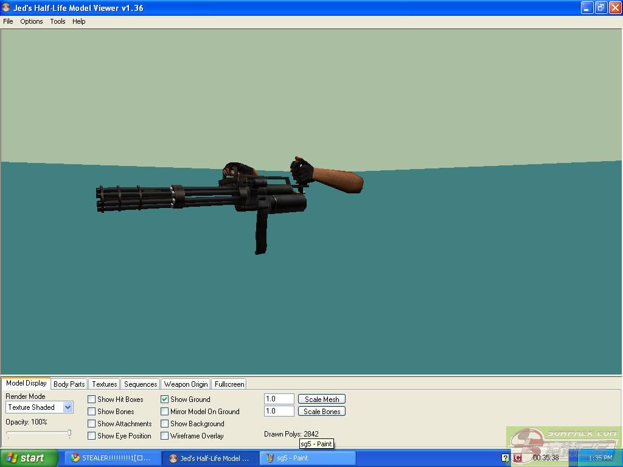Open the Tools menu

[58, 21]
